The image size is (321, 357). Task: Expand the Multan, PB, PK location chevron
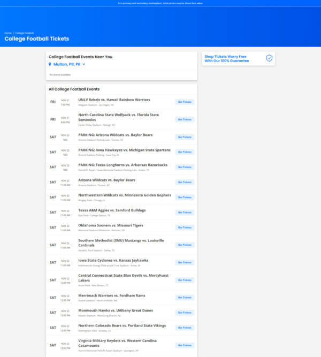click(x=84, y=64)
